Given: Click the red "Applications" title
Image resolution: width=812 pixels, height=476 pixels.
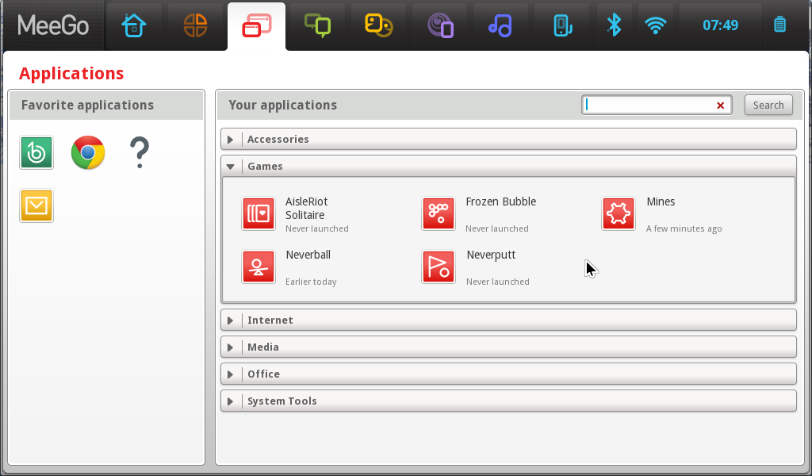Looking at the screenshot, I should coord(71,74).
